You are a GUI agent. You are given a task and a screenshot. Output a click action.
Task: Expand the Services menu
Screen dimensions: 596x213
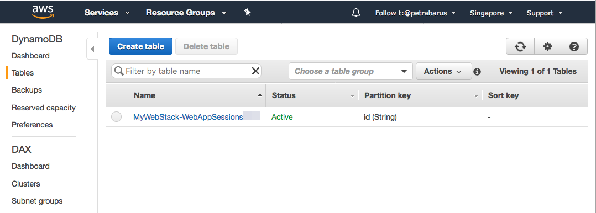[107, 13]
